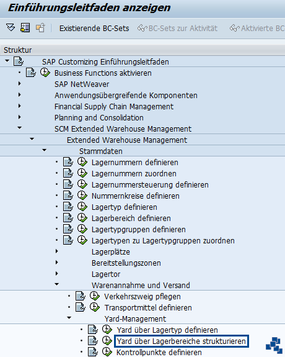Execute activity icon for Lagerbereich definieren
The width and height of the screenshot is (285, 357).
[82, 218]
